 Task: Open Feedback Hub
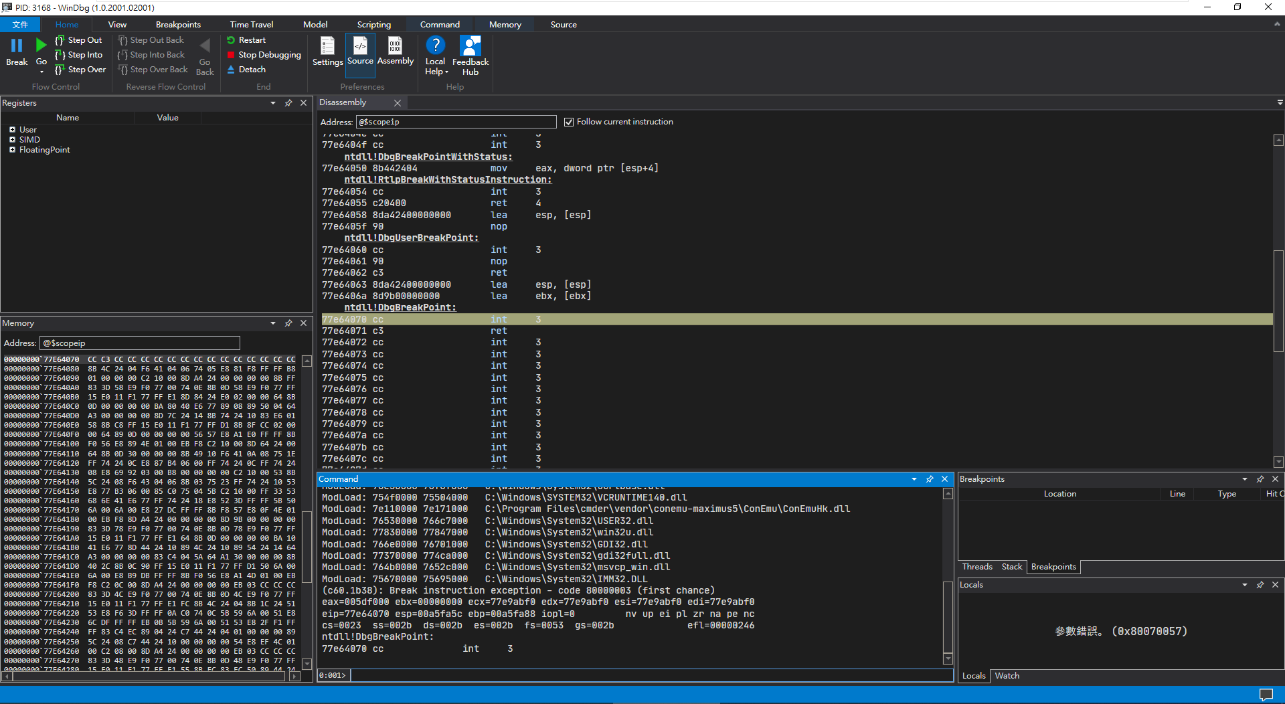point(470,56)
